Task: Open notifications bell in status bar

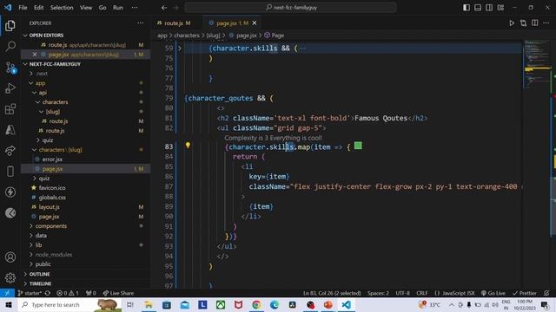Action: pyautogui.click(x=546, y=293)
